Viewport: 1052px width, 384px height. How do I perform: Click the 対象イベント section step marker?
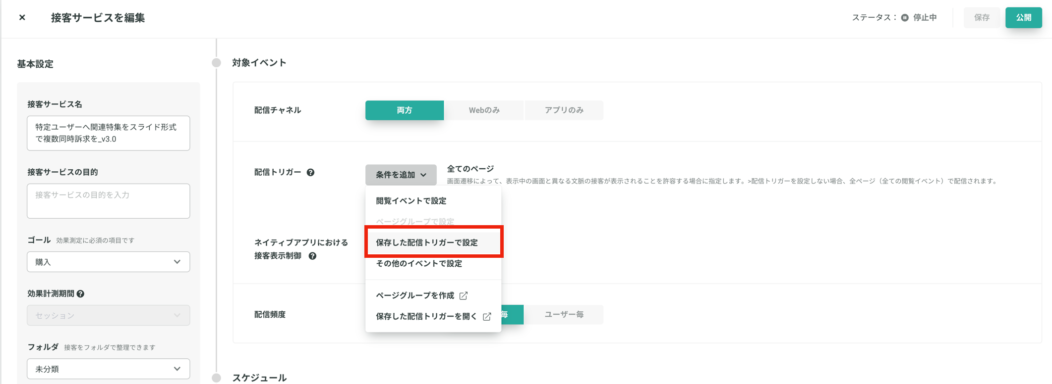tap(216, 63)
